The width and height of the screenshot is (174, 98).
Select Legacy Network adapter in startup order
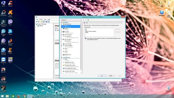pyautogui.click(x=91, y=31)
